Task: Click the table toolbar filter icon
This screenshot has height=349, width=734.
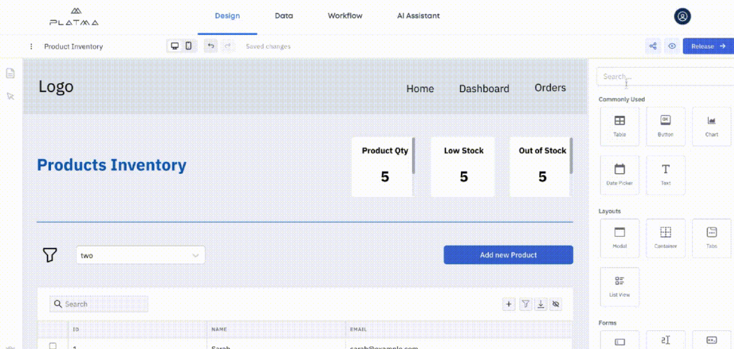Action: click(x=526, y=304)
